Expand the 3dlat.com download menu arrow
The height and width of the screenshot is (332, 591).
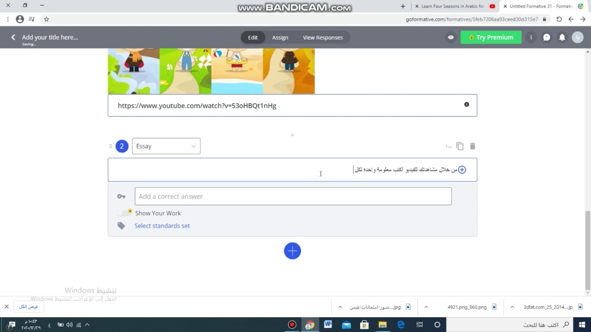pyautogui.click(x=513, y=307)
